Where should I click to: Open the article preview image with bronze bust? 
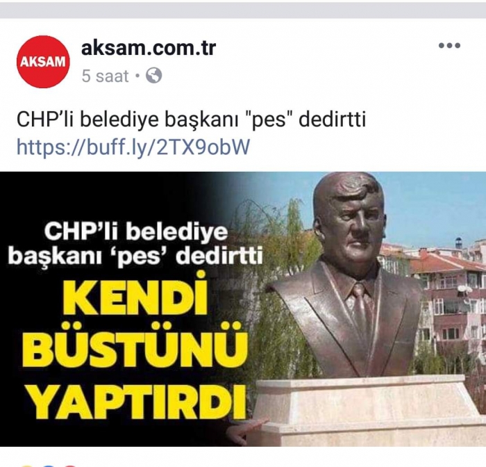tap(243, 309)
